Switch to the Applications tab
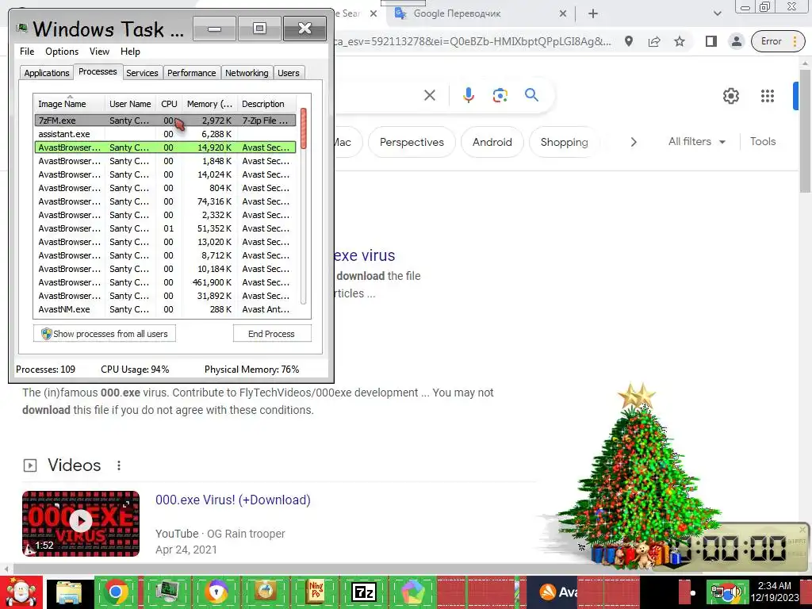Image resolution: width=812 pixels, height=609 pixels. point(47,73)
